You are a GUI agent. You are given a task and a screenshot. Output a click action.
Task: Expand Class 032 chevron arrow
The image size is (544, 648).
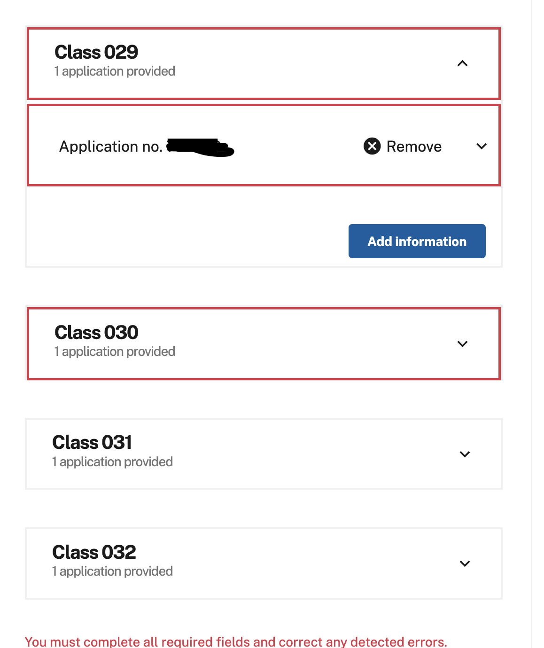click(x=465, y=563)
